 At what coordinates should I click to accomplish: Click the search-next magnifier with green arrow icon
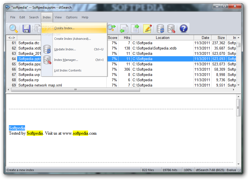112,28
